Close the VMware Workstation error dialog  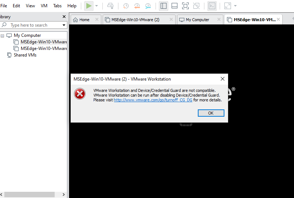[223, 79]
